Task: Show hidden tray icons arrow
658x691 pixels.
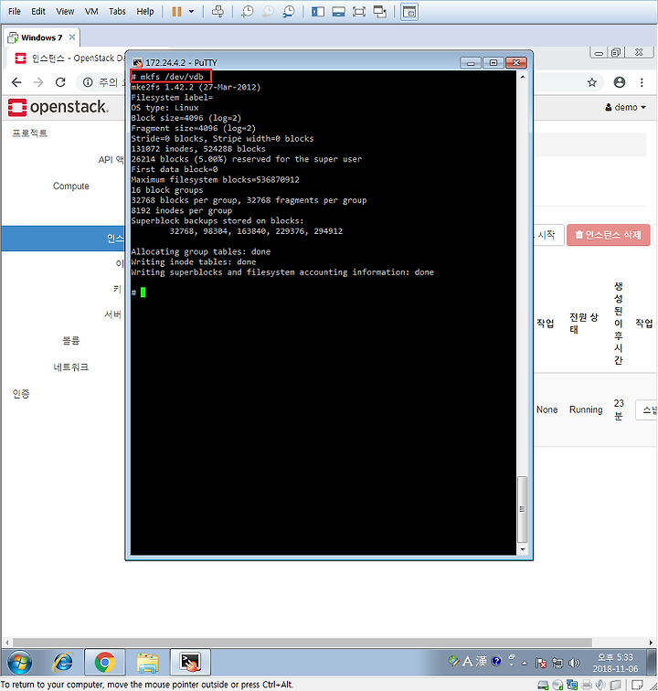Action: (524, 663)
